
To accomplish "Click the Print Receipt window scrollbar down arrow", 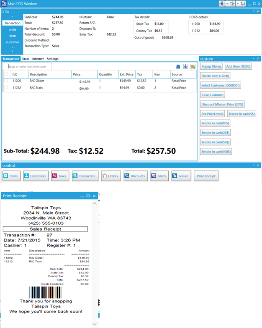I will [x=95, y=324].
